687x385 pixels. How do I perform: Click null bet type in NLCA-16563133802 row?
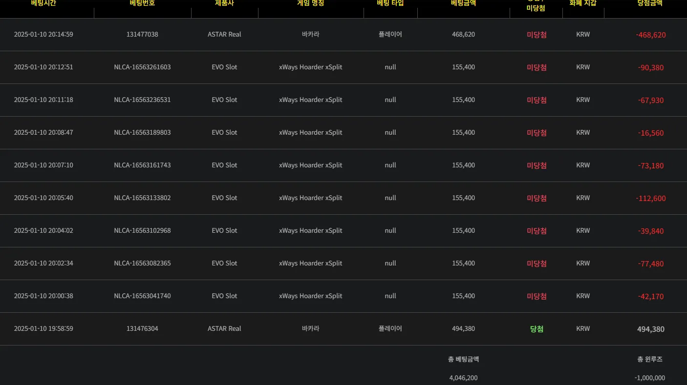pyautogui.click(x=390, y=198)
